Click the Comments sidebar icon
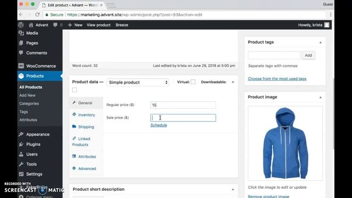352x198 pixels. 21,53
